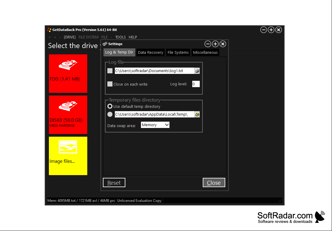This screenshot has width=332, height=231.
Task: Open the File Systems tab
Action: tap(178, 52)
